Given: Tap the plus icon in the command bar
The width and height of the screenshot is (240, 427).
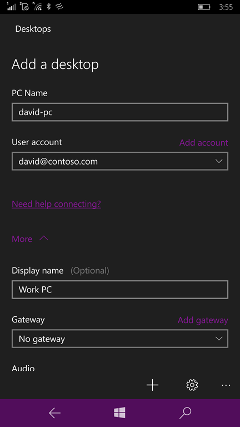Looking at the screenshot, I should point(152,385).
